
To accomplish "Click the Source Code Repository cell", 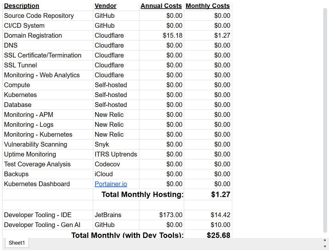I will coord(48,16).
